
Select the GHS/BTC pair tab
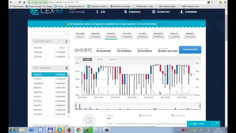[111, 35]
